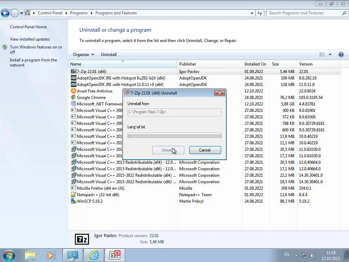349x262 pixels.
Task: Click Control Panel taskbar button
Action: pyautogui.click(x=72, y=255)
